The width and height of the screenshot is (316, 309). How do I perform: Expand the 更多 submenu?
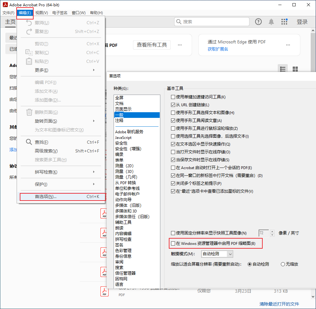click(x=61, y=70)
